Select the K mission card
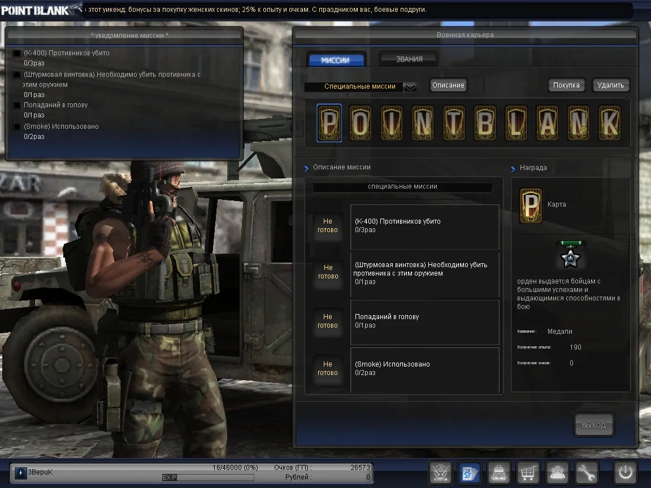651x488 pixels. click(610, 123)
